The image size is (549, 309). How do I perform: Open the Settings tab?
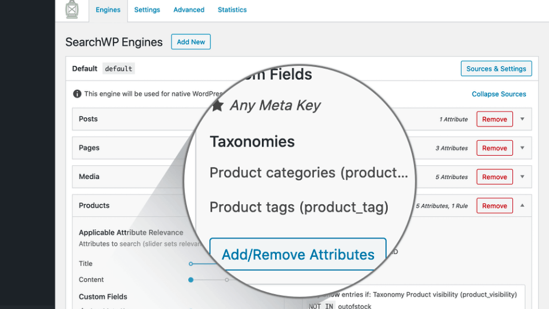(147, 10)
